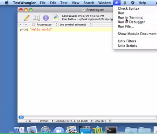157x134 pixels.
Task: Open the Text menu
Action: [x=64, y=3]
